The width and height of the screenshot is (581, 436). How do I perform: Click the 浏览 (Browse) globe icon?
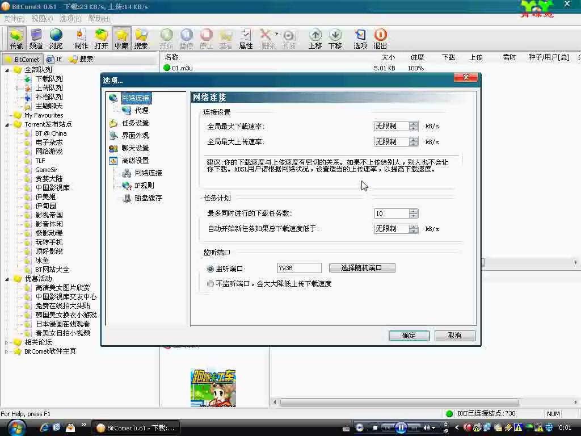[x=56, y=39]
